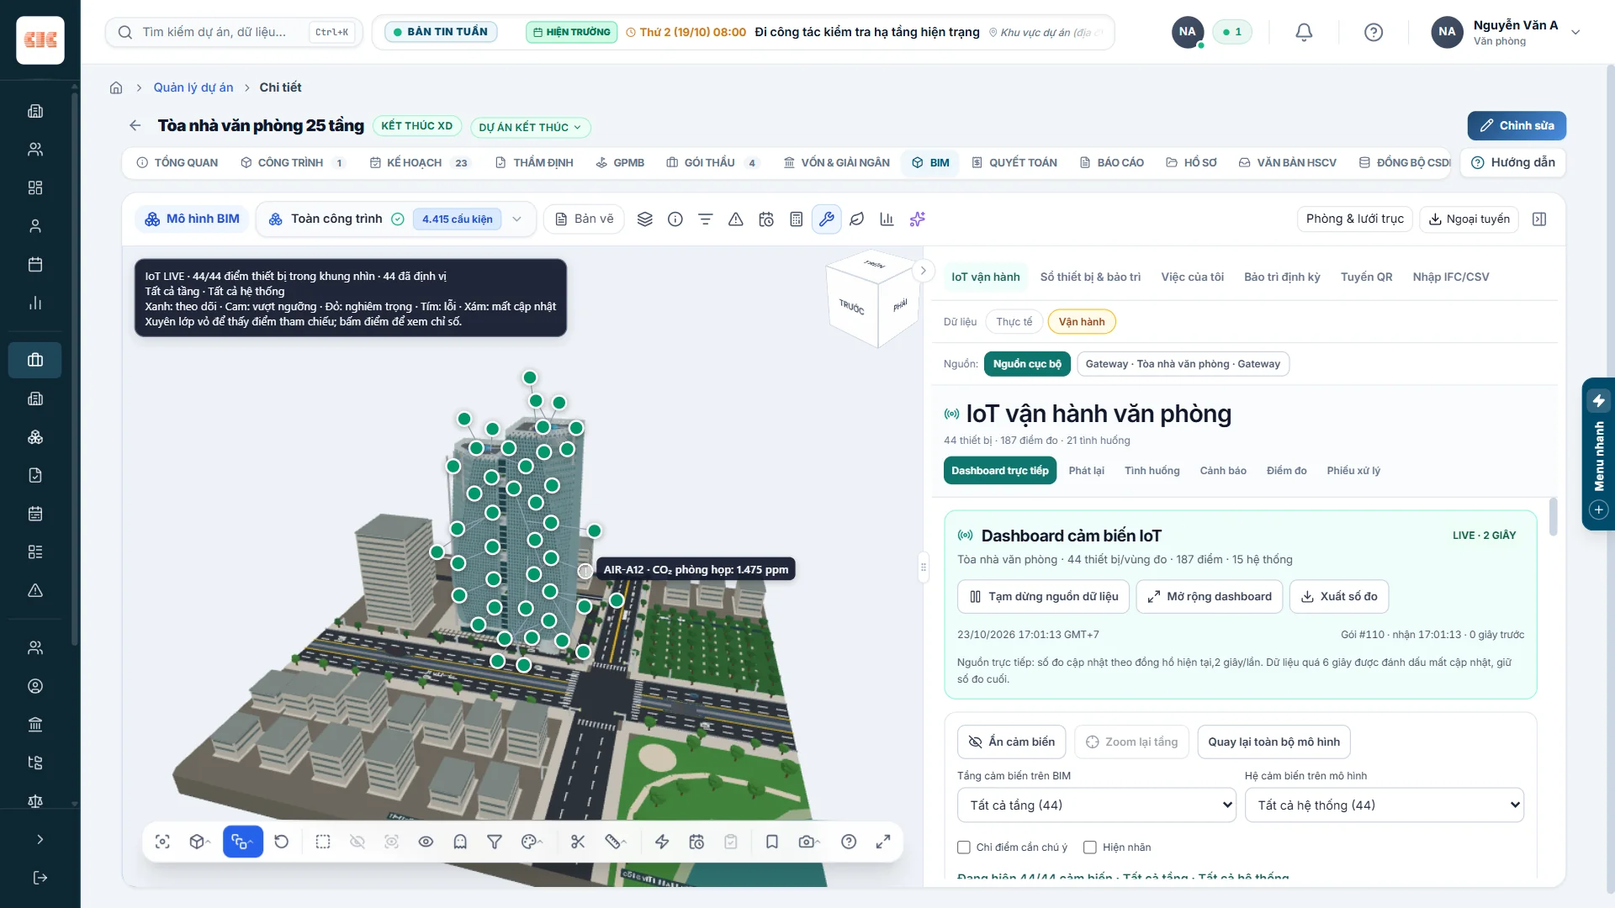1615x908 pixels.
Task: Select the 'Vận hành' data mode pill
Action: [x=1082, y=322]
